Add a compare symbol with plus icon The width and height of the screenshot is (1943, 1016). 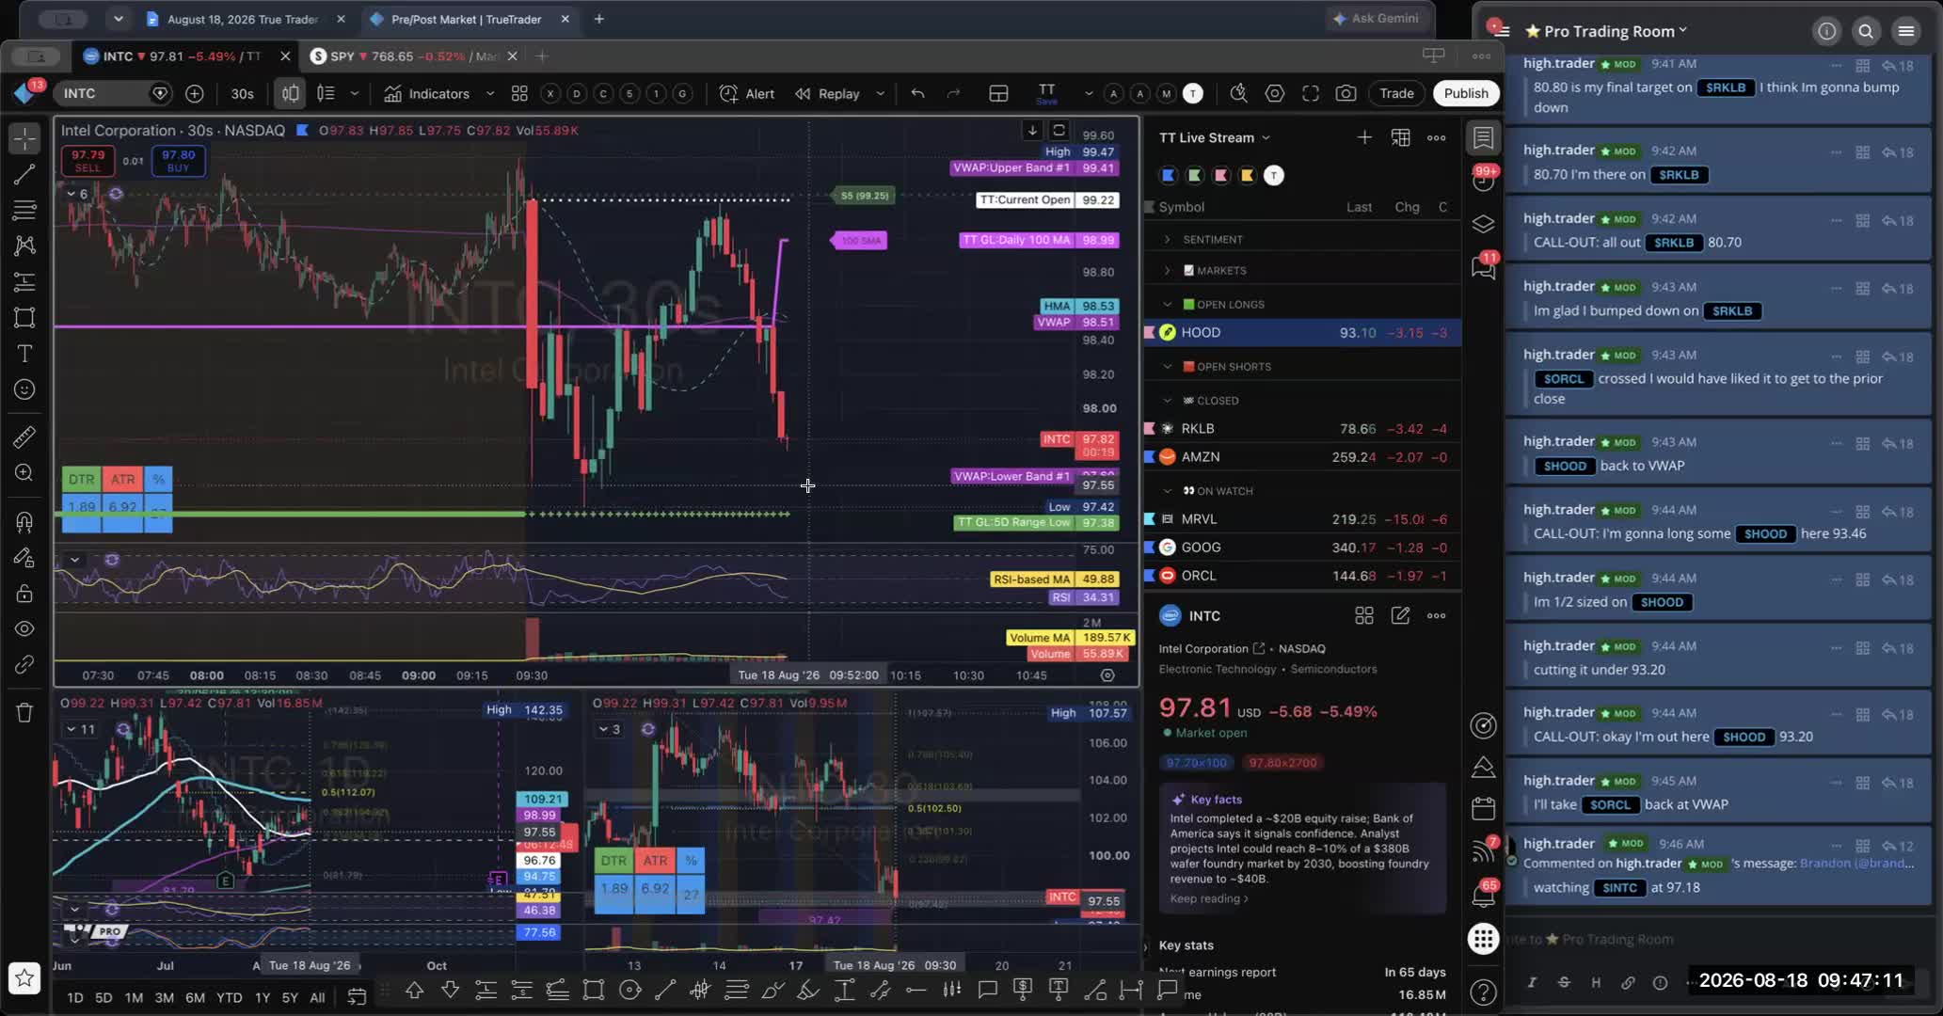click(x=194, y=93)
